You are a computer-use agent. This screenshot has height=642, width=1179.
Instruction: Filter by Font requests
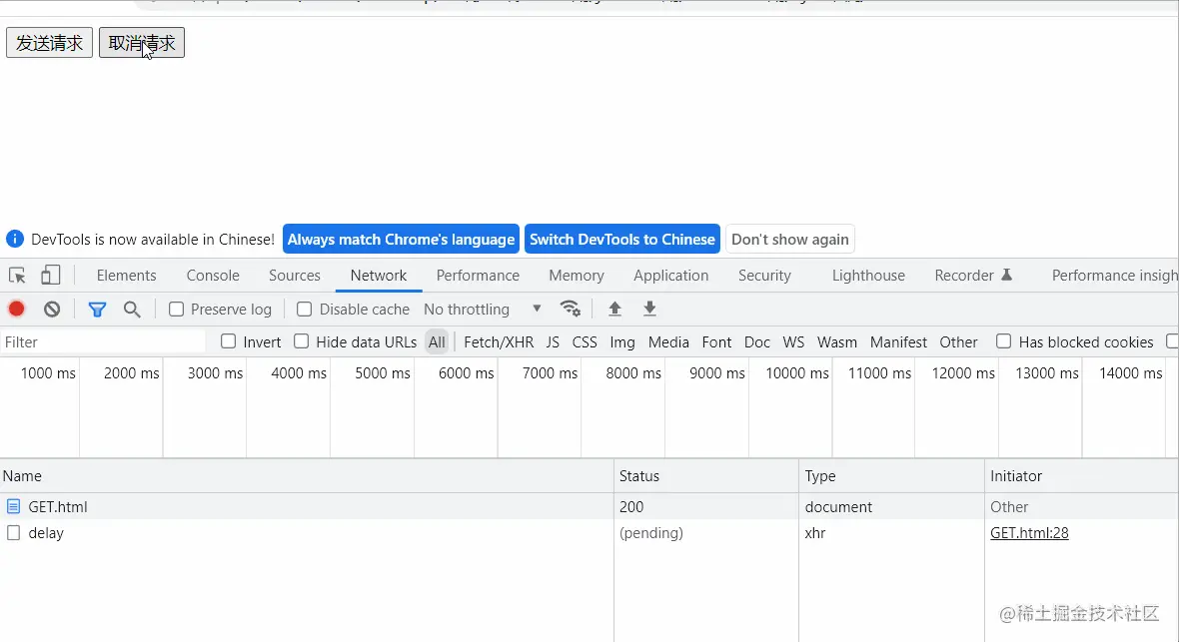point(716,342)
